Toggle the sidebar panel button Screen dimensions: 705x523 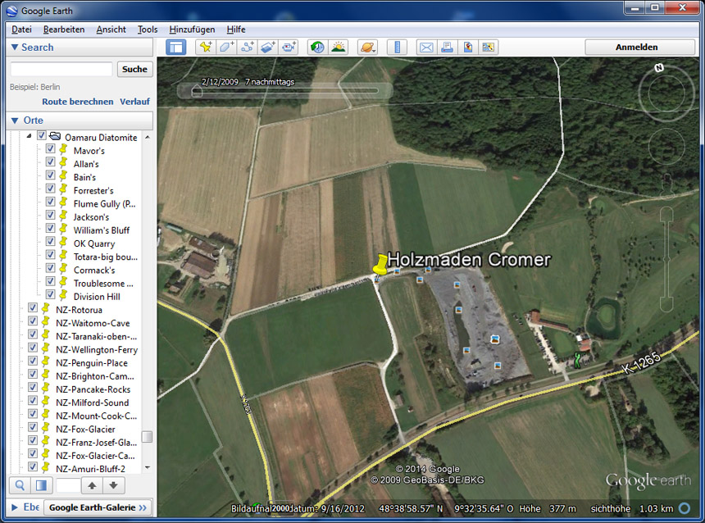[175, 48]
